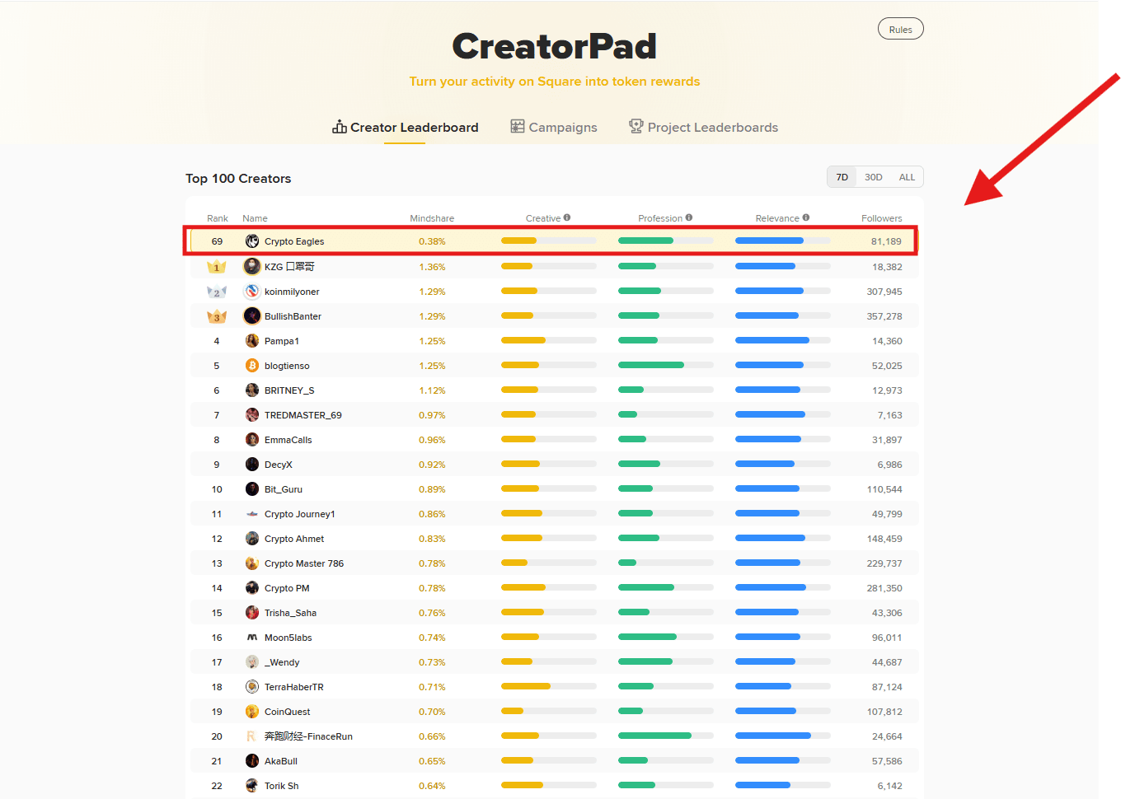
Task: Click the Relevance column info icon
Action: click(806, 217)
